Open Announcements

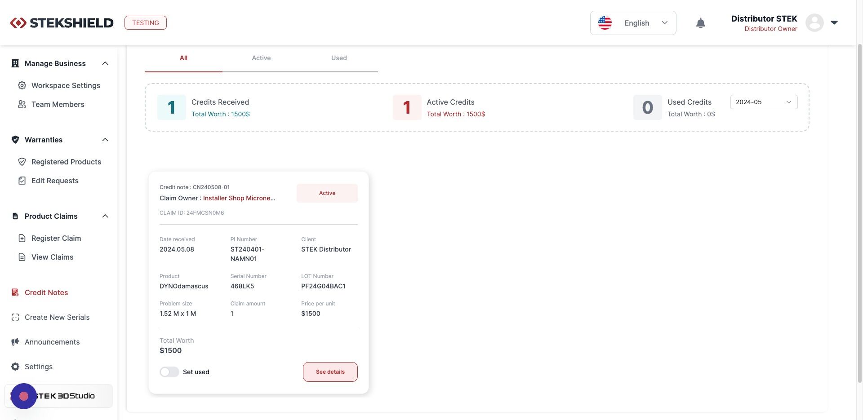(52, 342)
